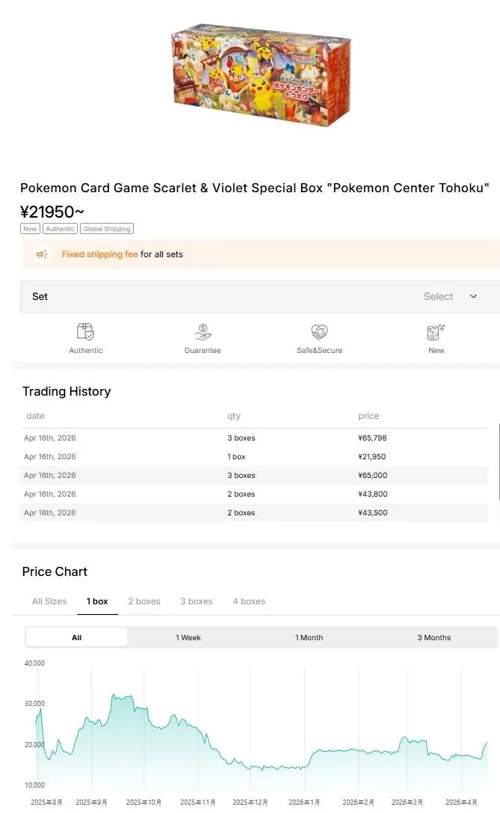Set chart range to 3 Months
Image resolution: width=500 pixels, height=813 pixels.
pyautogui.click(x=434, y=637)
